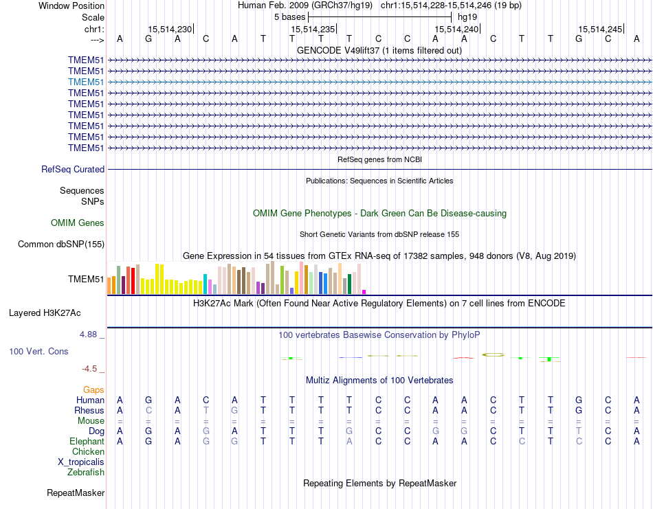This screenshot has height=509, width=653.
Task: Open the RefSeq genes from NCBI title
Action: click(379, 159)
